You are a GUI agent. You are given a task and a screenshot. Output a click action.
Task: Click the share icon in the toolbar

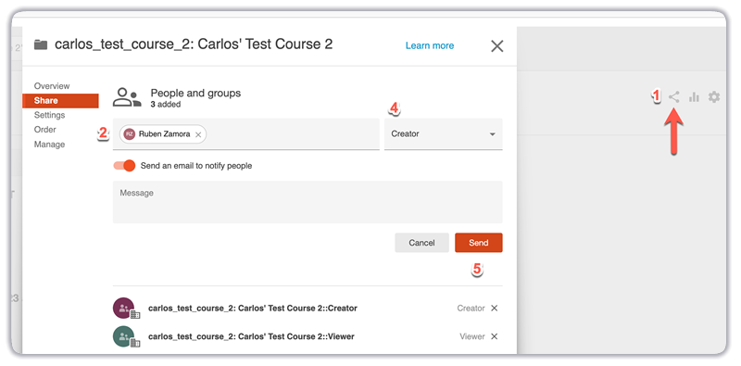[x=674, y=97]
